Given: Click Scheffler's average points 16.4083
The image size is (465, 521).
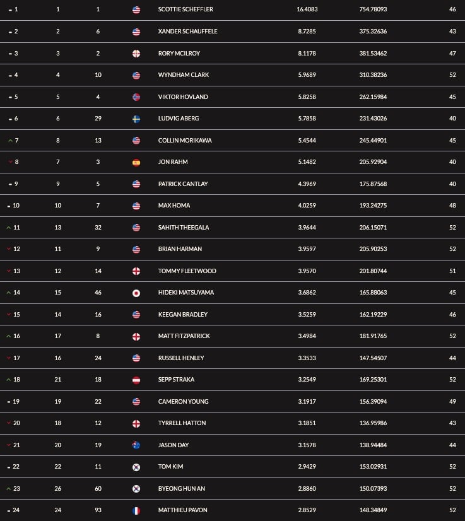Looking at the screenshot, I should [307, 9].
